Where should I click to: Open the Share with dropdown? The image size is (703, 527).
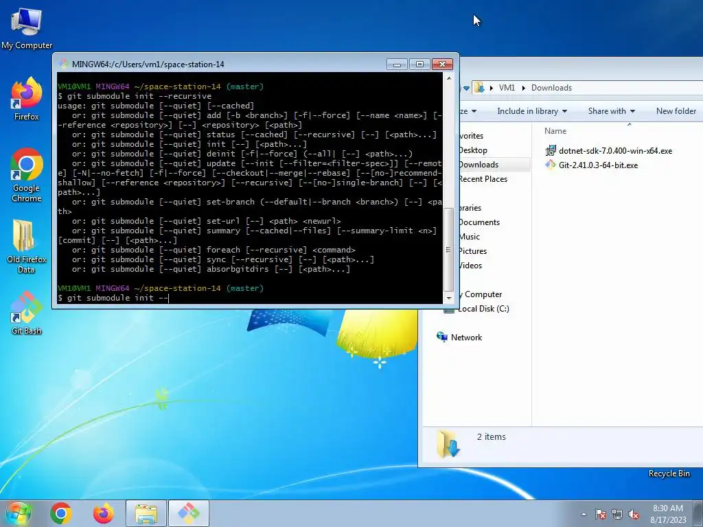tap(612, 111)
